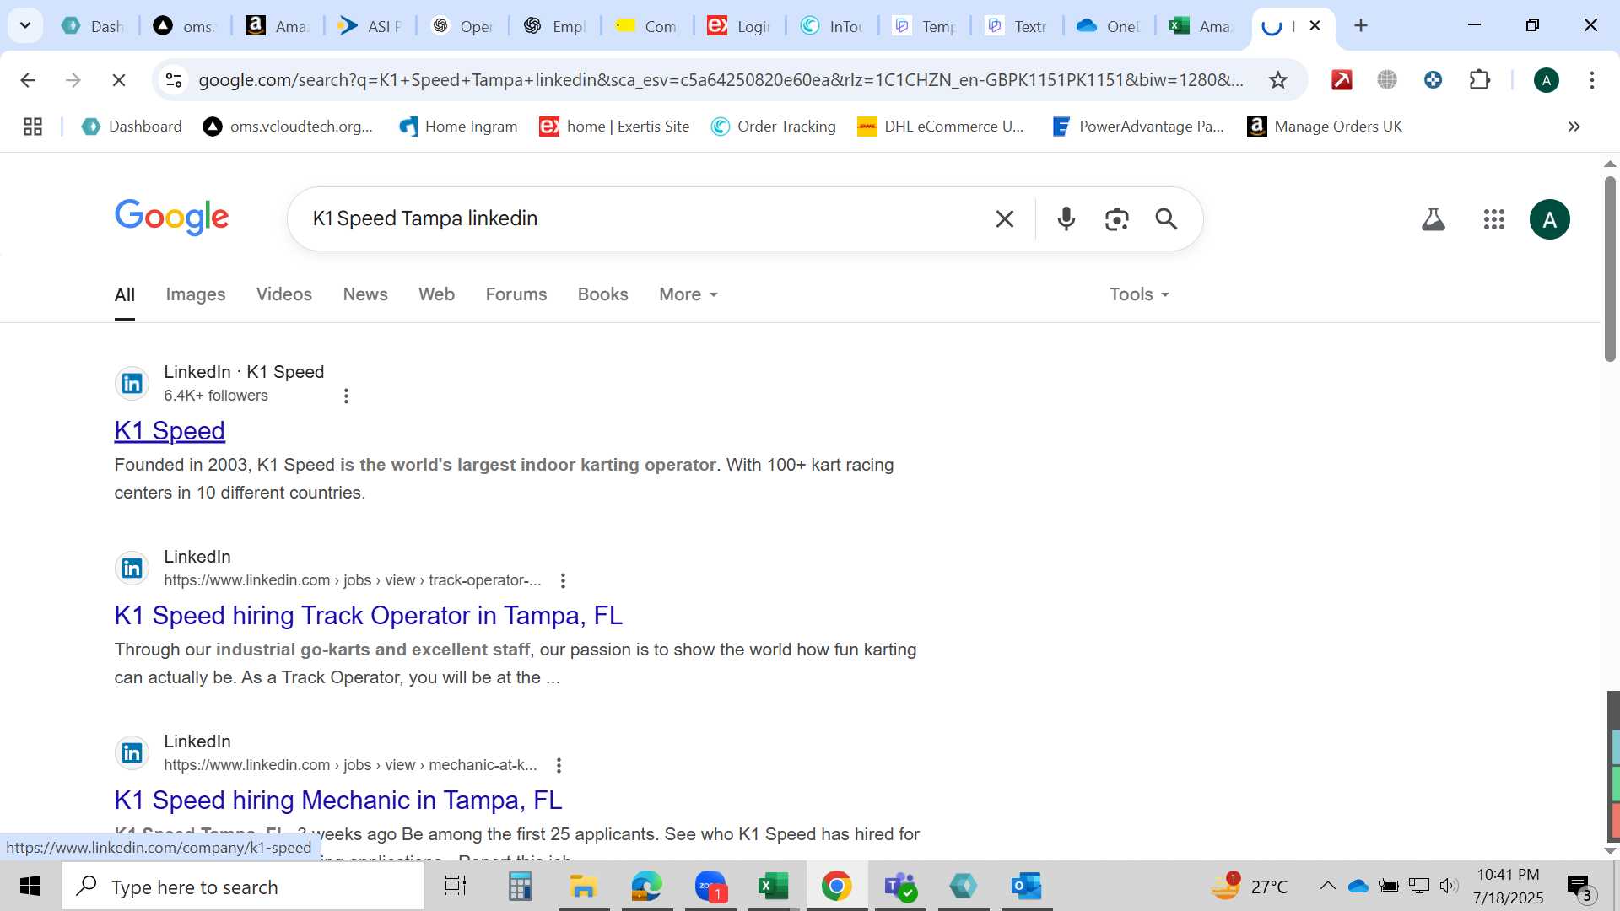Open volume control in system tray
Image resolution: width=1620 pixels, height=911 pixels.
point(1449,886)
